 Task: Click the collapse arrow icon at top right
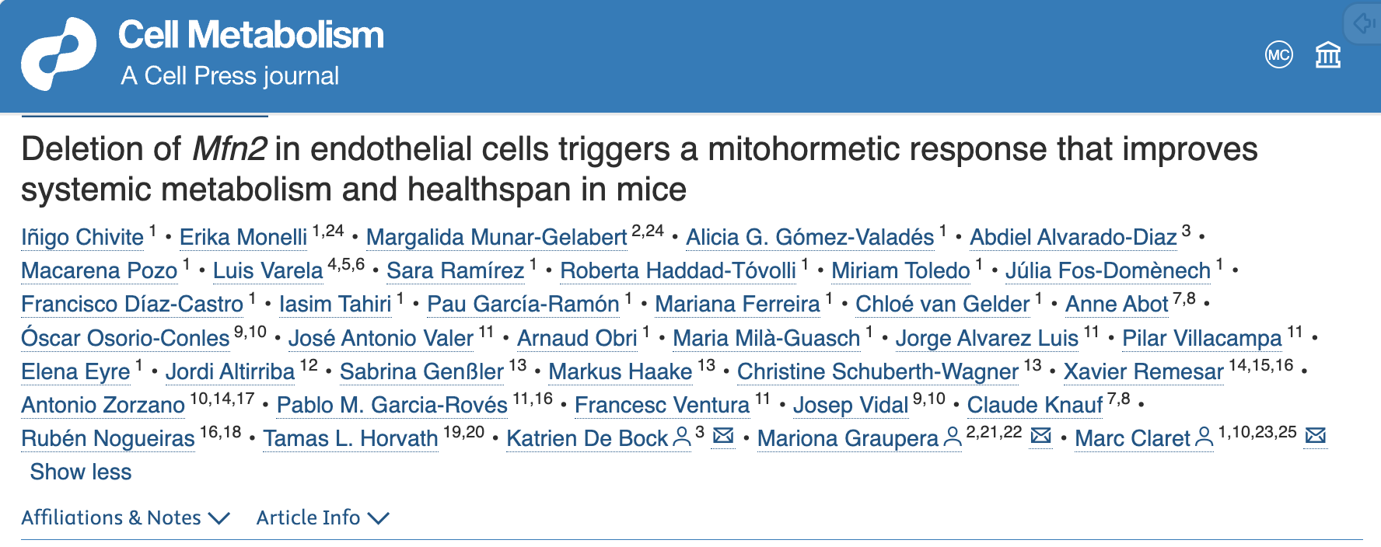(1365, 23)
